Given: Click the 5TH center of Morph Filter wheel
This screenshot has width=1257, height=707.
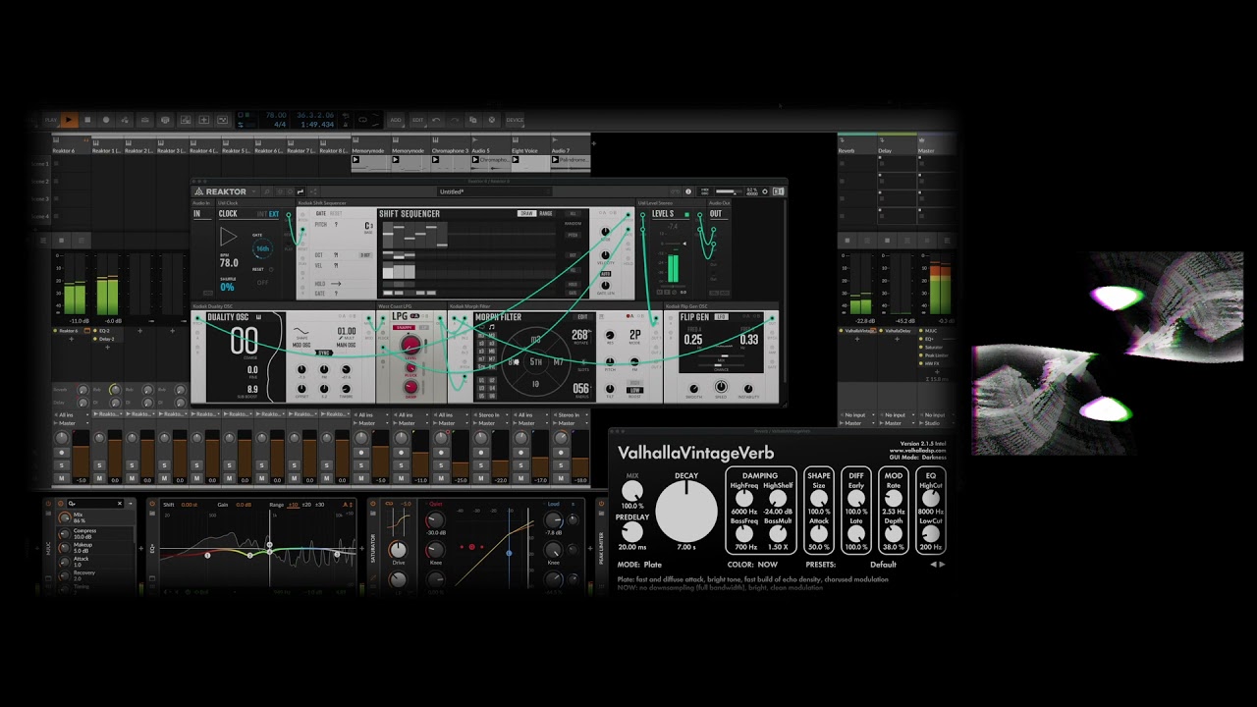Looking at the screenshot, I should point(535,362).
